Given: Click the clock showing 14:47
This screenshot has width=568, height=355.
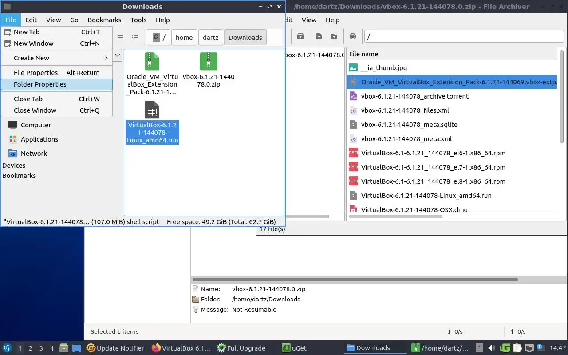Looking at the screenshot, I should click(558, 348).
